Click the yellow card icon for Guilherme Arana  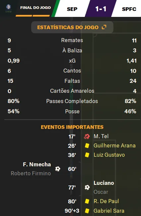click(x=87, y=146)
